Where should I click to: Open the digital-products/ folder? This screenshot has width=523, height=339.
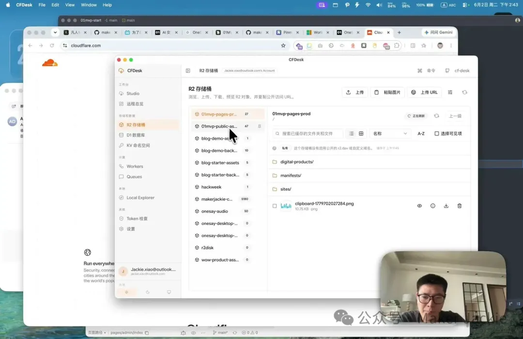(x=369, y=162)
